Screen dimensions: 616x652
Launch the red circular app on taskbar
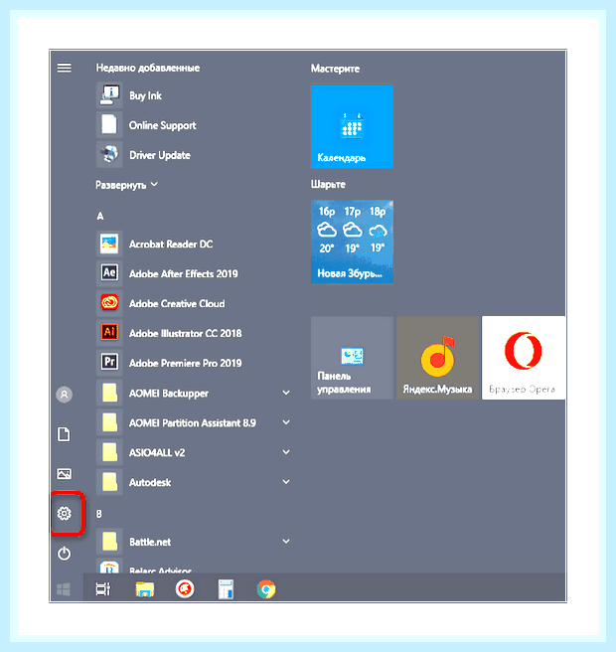pyautogui.click(x=185, y=588)
